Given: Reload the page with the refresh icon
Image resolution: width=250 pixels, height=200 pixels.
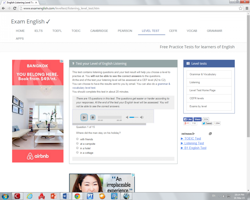Looking at the screenshot, I should point(15,8).
